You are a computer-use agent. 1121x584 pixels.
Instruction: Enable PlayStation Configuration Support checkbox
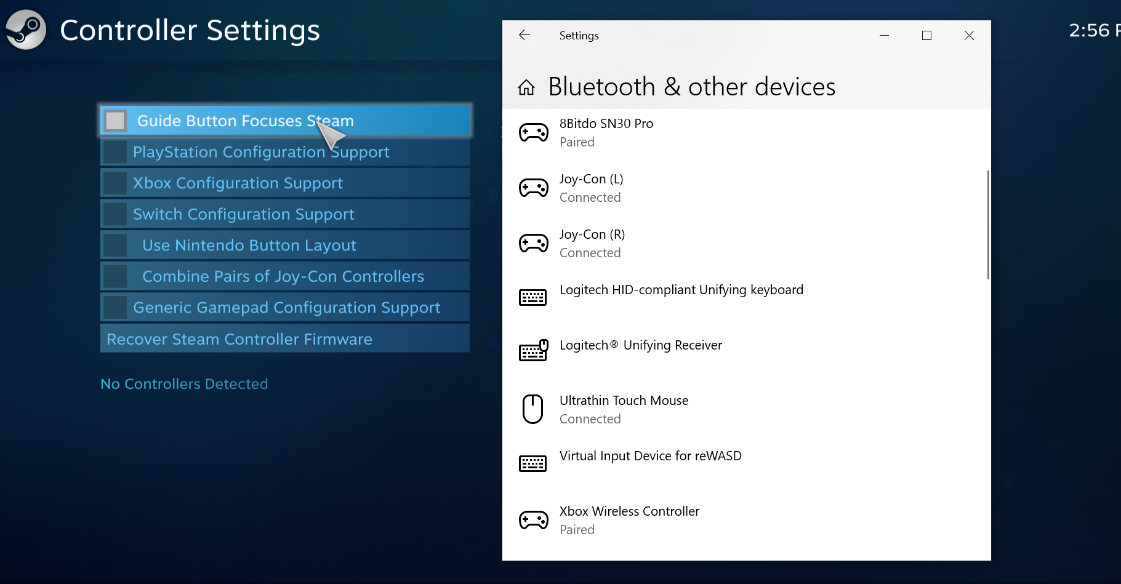tap(115, 152)
